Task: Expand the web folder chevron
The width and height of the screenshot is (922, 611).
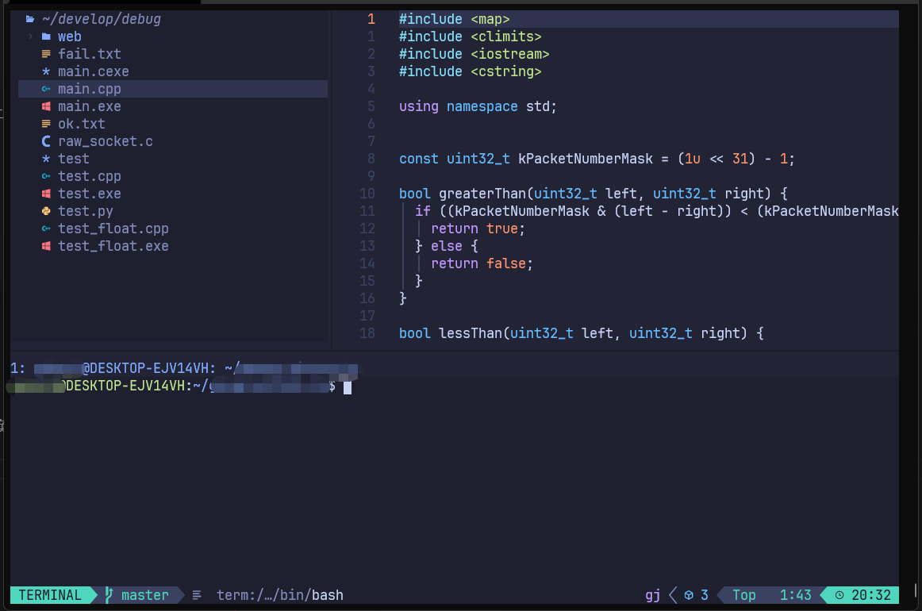Action: click(x=30, y=37)
